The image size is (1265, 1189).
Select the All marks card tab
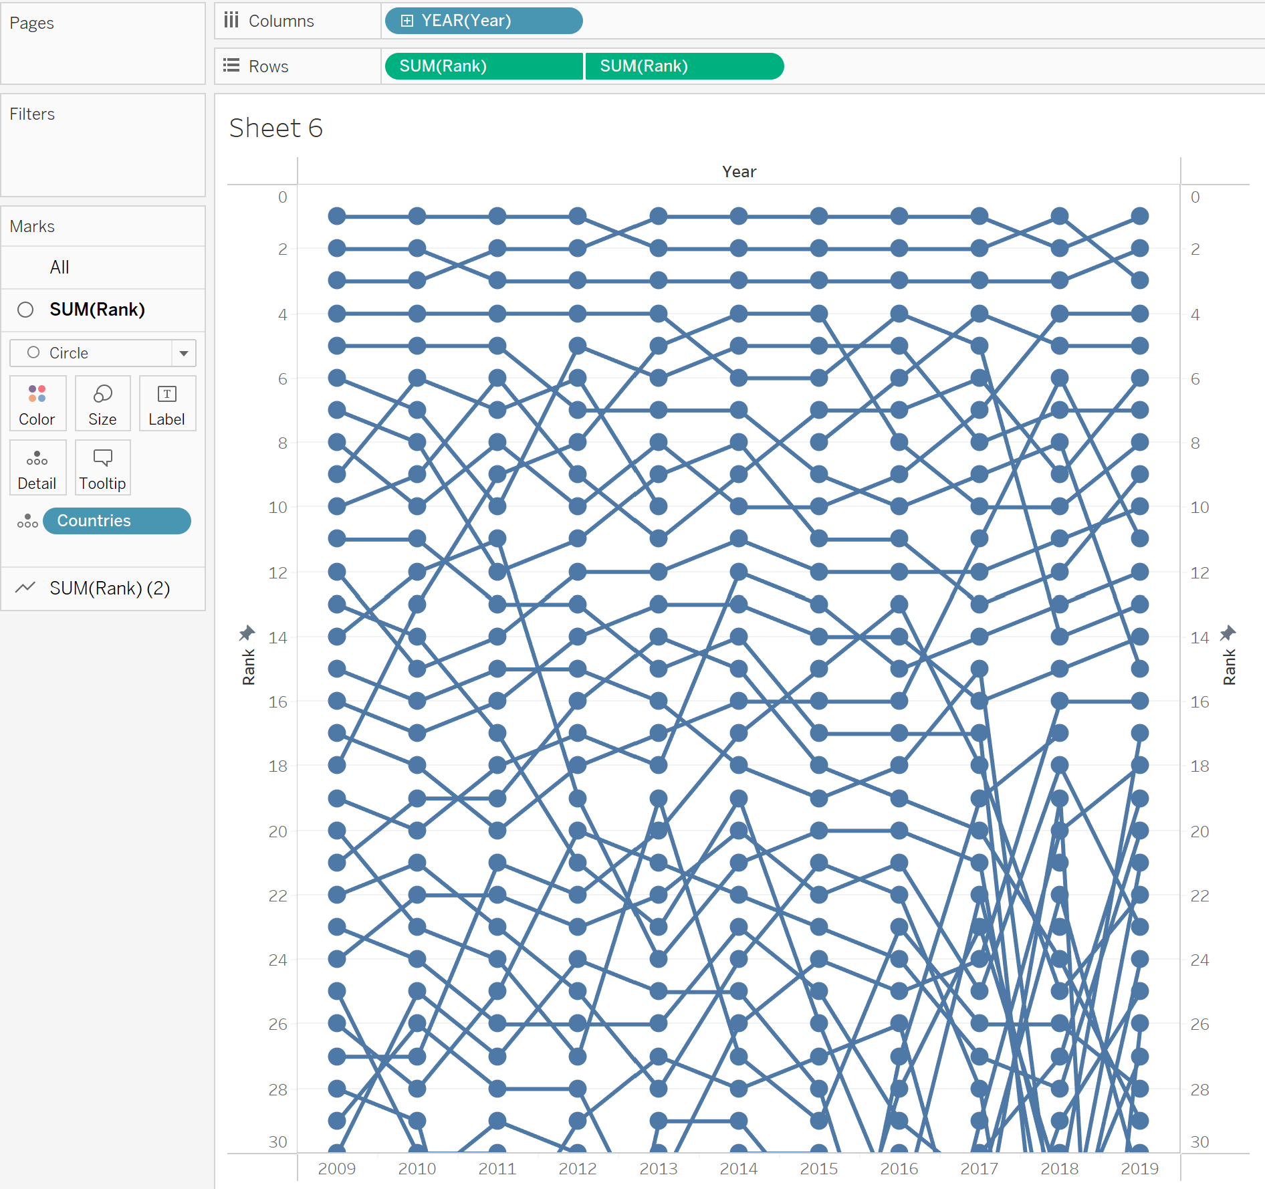(x=103, y=267)
